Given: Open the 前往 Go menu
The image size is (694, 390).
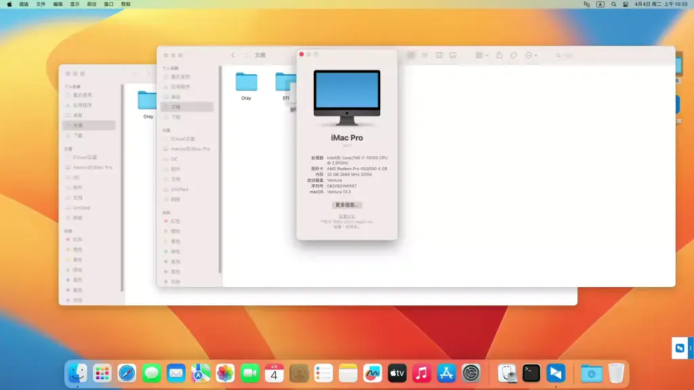Looking at the screenshot, I should [x=91, y=4].
